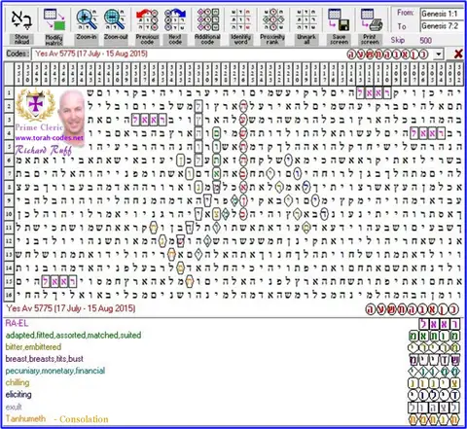Click the red X beside Codes dropdown

tap(458, 54)
